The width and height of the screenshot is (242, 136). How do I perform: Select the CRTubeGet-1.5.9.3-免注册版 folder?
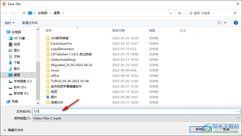[x=71, y=54]
